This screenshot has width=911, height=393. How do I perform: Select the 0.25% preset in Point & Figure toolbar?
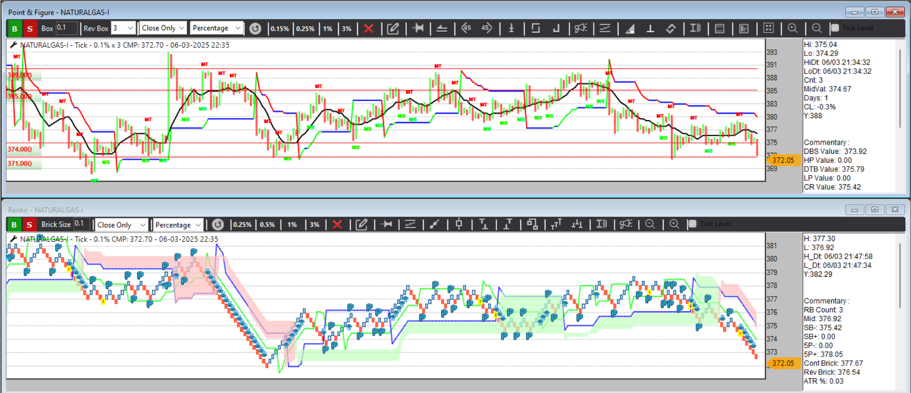tap(305, 28)
